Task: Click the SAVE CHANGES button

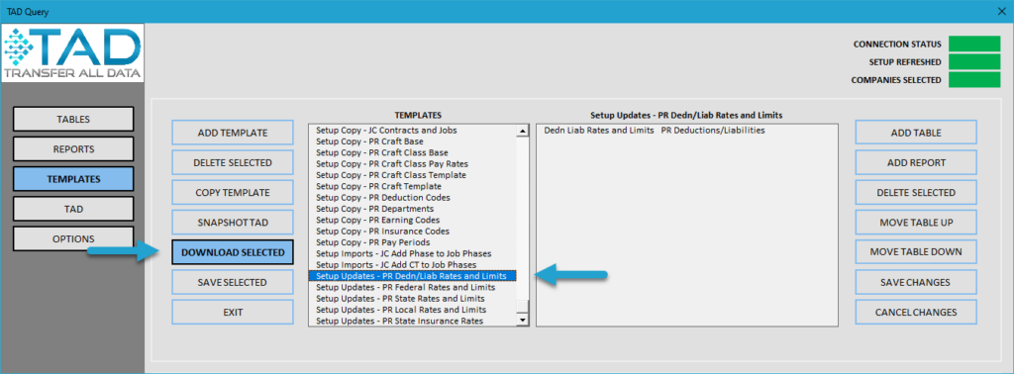Action: coord(916,282)
